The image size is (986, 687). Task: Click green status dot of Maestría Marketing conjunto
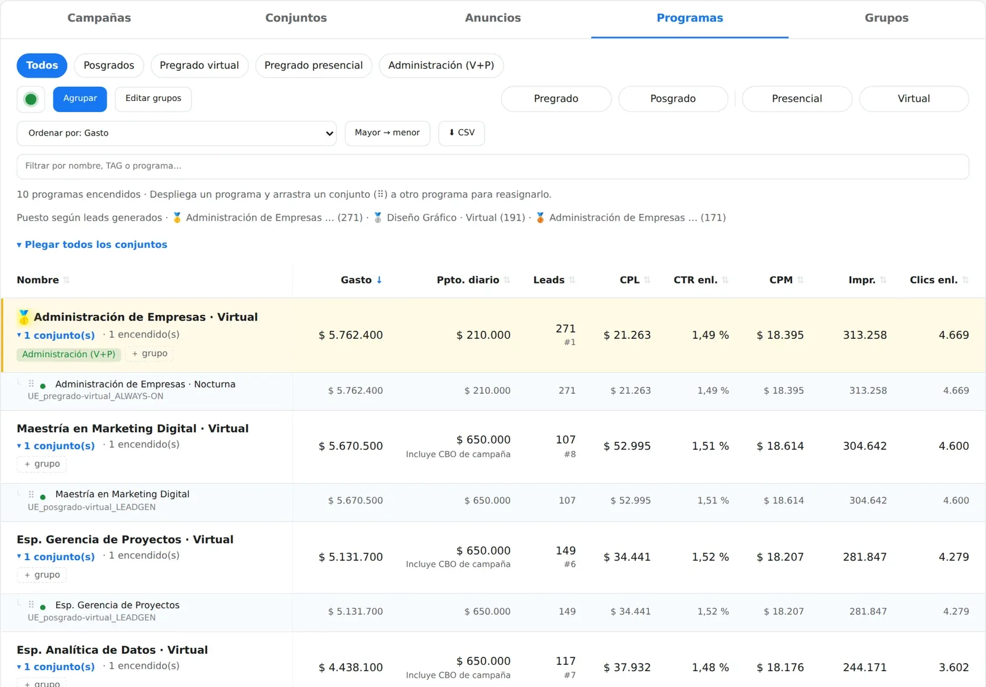tap(43, 497)
